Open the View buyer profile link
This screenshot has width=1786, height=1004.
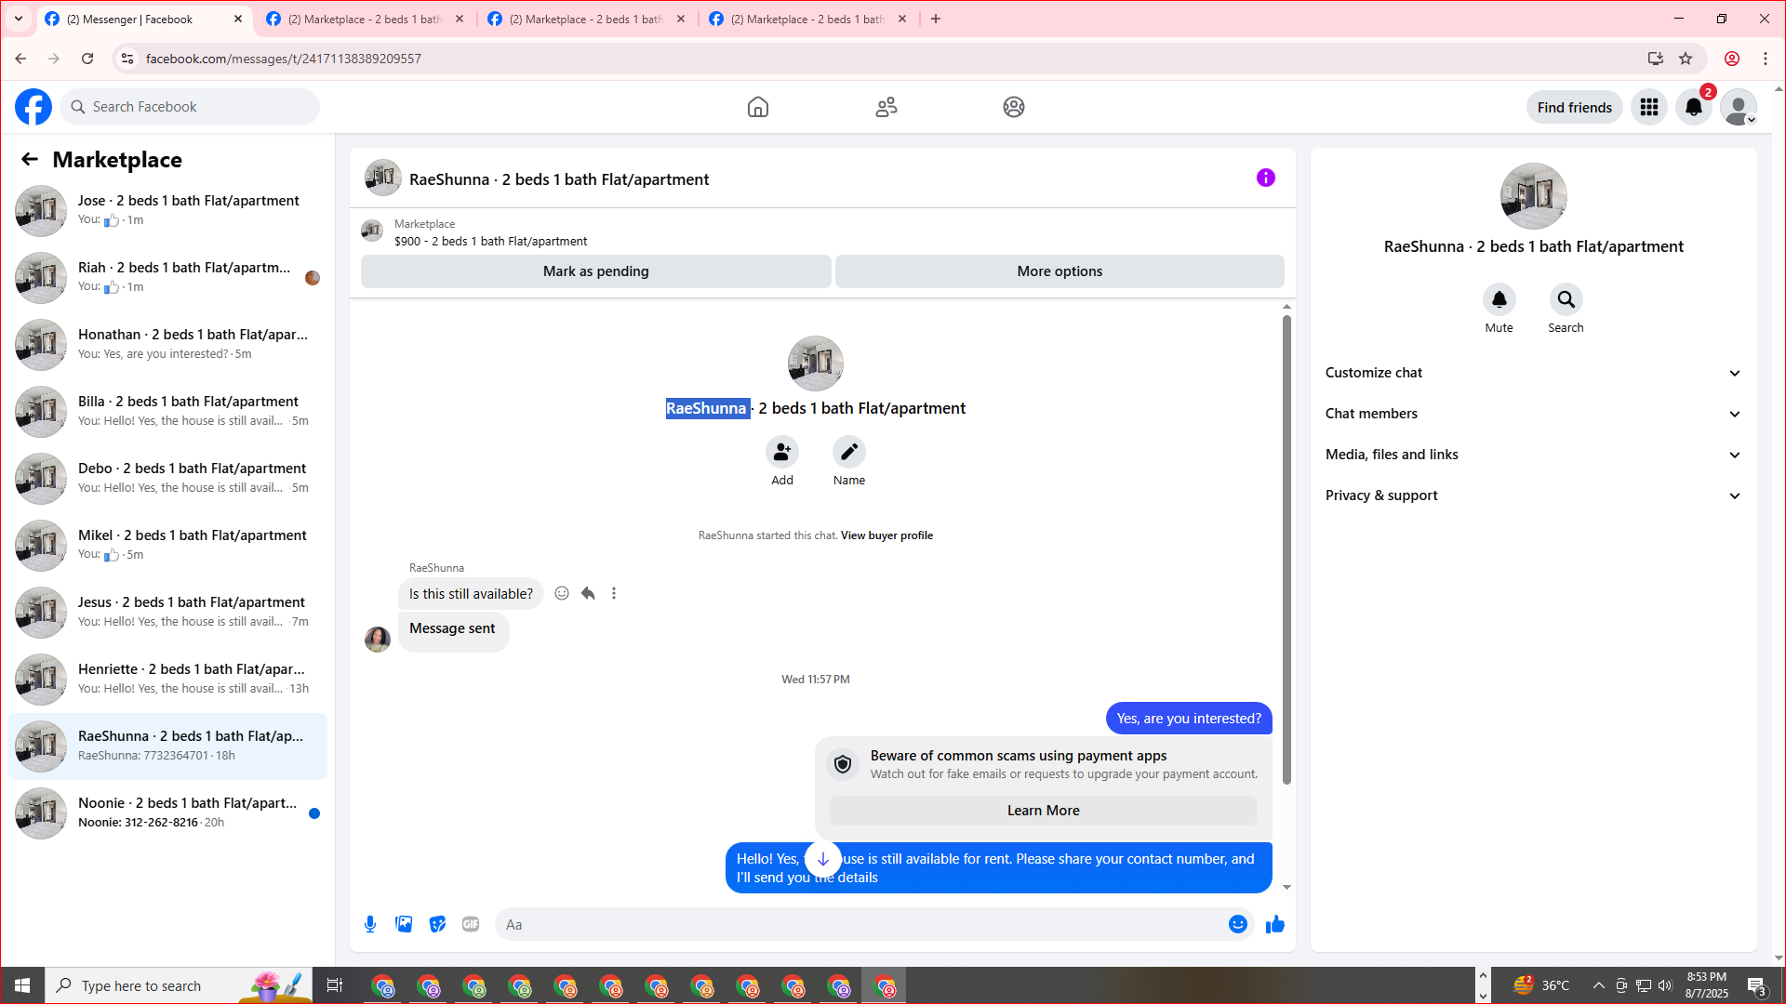[x=886, y=535]
